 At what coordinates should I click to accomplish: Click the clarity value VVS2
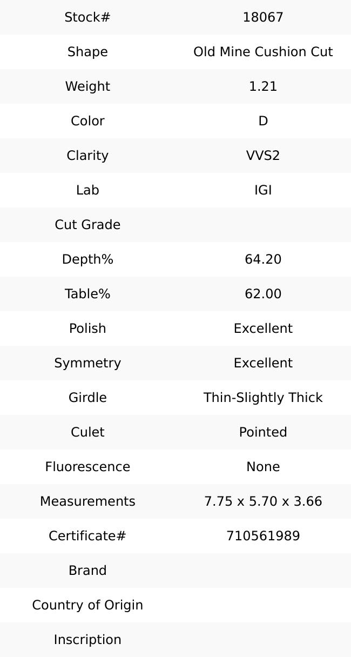pos(263,156)
